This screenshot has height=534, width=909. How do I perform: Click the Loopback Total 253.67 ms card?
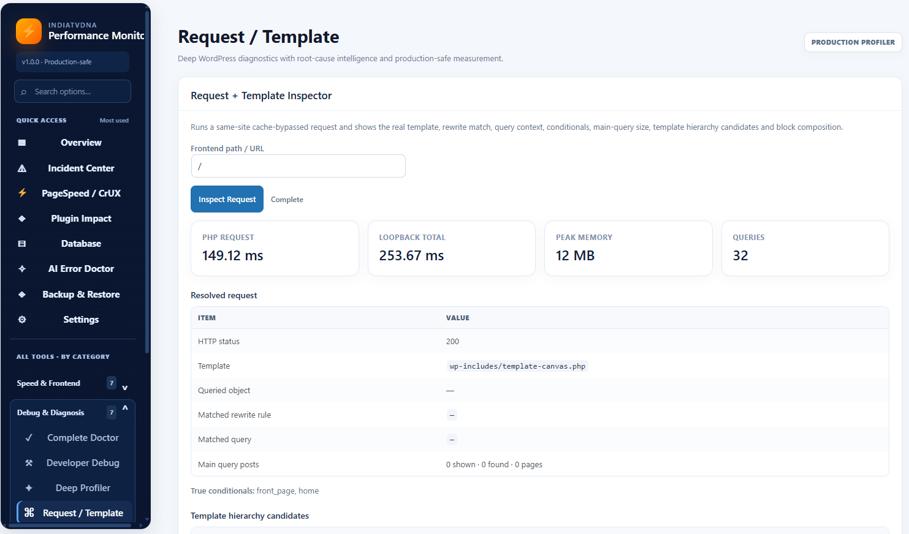pyautogui.click(x=452, y=248)
